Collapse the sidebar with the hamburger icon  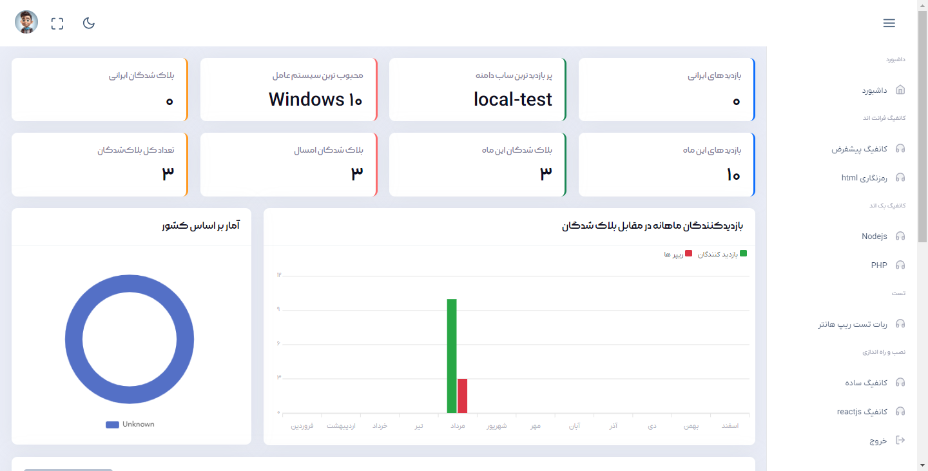click(889, 23)
